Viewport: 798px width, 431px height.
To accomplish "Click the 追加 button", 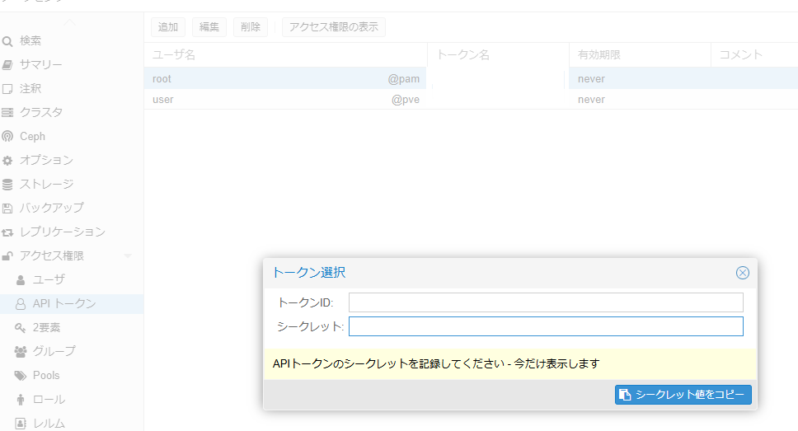I will [168, 27].
